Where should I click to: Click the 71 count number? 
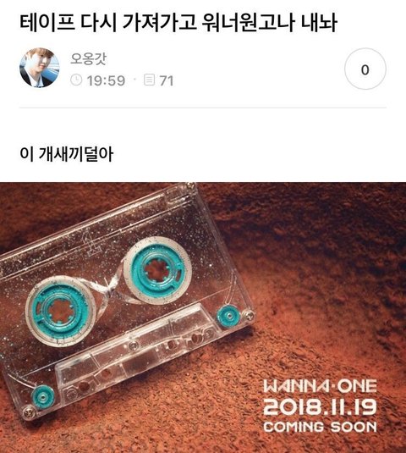pos(167,80)
